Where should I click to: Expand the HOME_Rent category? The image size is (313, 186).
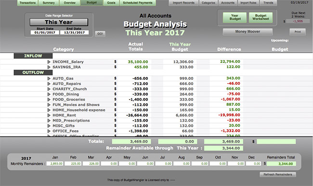[x=49, y=115]
